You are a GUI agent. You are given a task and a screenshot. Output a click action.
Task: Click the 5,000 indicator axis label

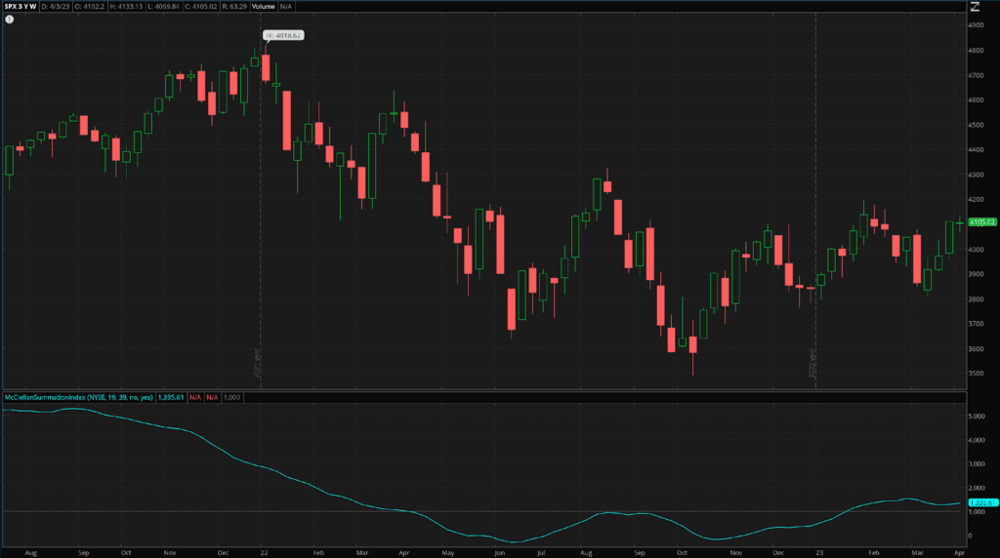[977, 416]
